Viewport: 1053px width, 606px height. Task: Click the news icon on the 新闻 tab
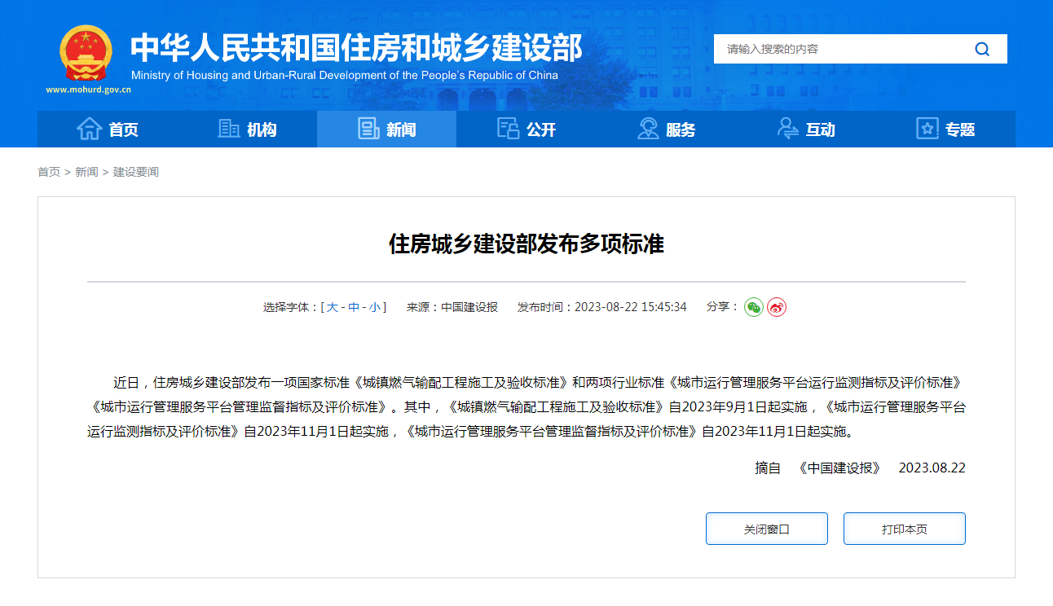tap(368, 129)
